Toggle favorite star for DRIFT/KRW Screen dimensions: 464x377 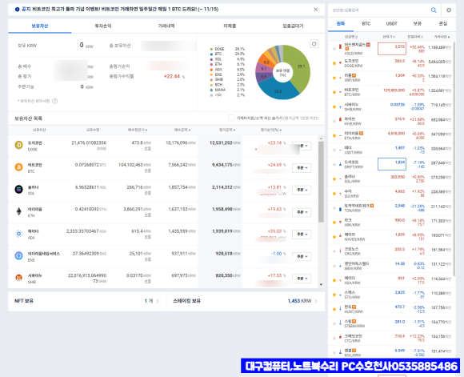click(334, 164)
